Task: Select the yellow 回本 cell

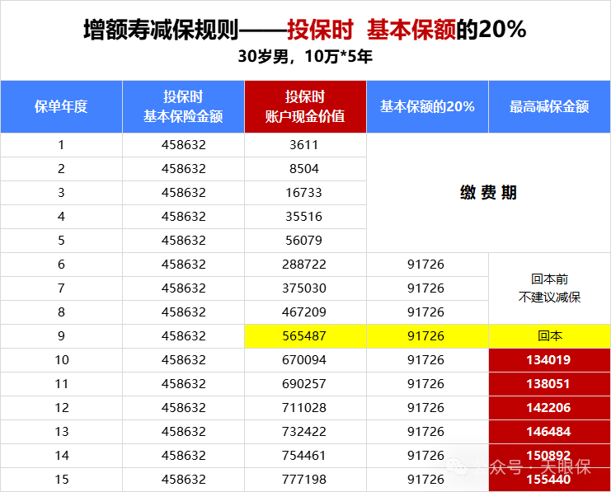Action: pos(549,336)
